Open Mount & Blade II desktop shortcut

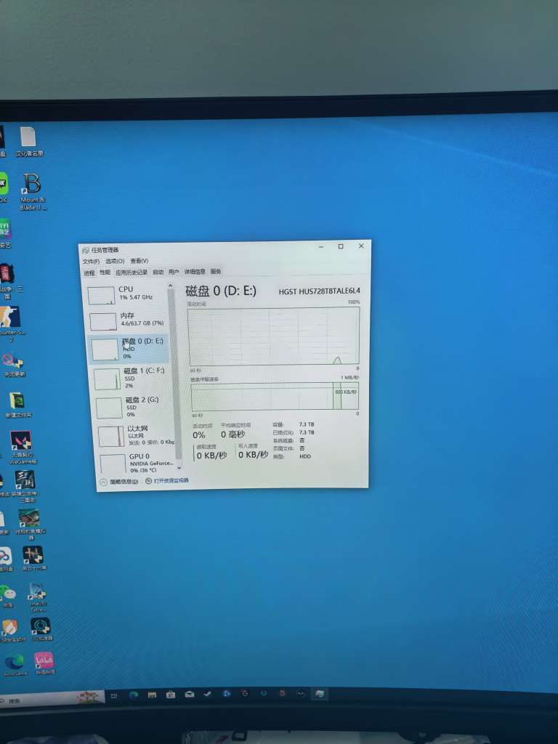[x=32, y=191]
